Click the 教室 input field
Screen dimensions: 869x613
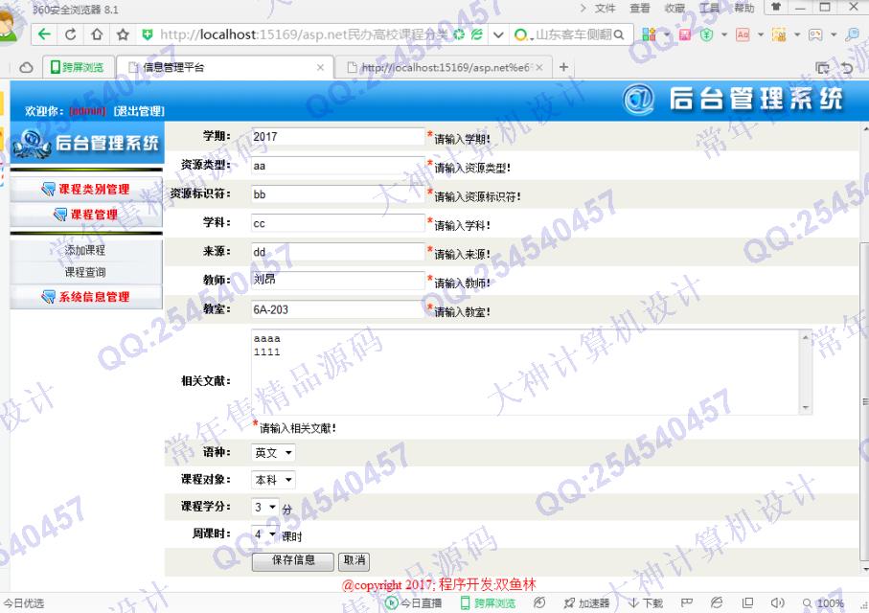pyautogui.click(x=338, y=309)
